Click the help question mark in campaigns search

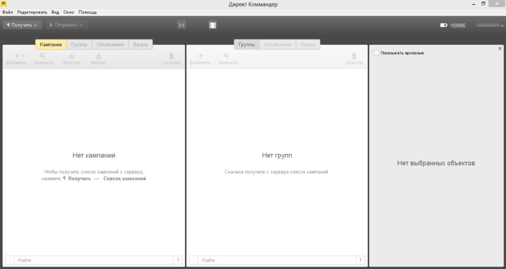tap(178, 260)
